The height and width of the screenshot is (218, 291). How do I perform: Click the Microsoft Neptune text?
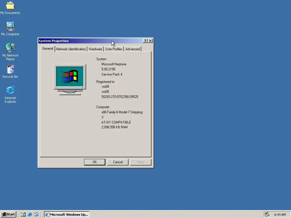coord(114,64)
